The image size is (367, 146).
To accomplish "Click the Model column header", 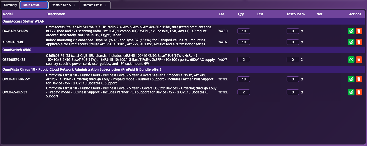I will coord(8,14).
